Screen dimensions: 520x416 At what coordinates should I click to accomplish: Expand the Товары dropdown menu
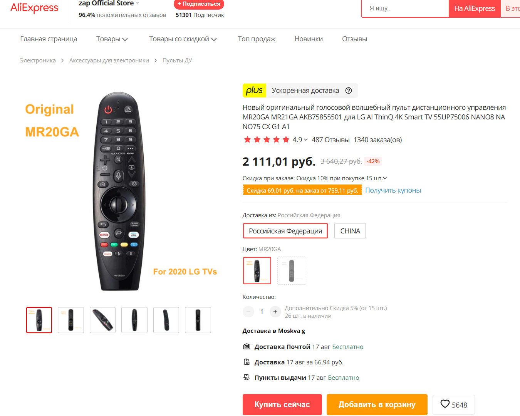click(x=112, y=39)
